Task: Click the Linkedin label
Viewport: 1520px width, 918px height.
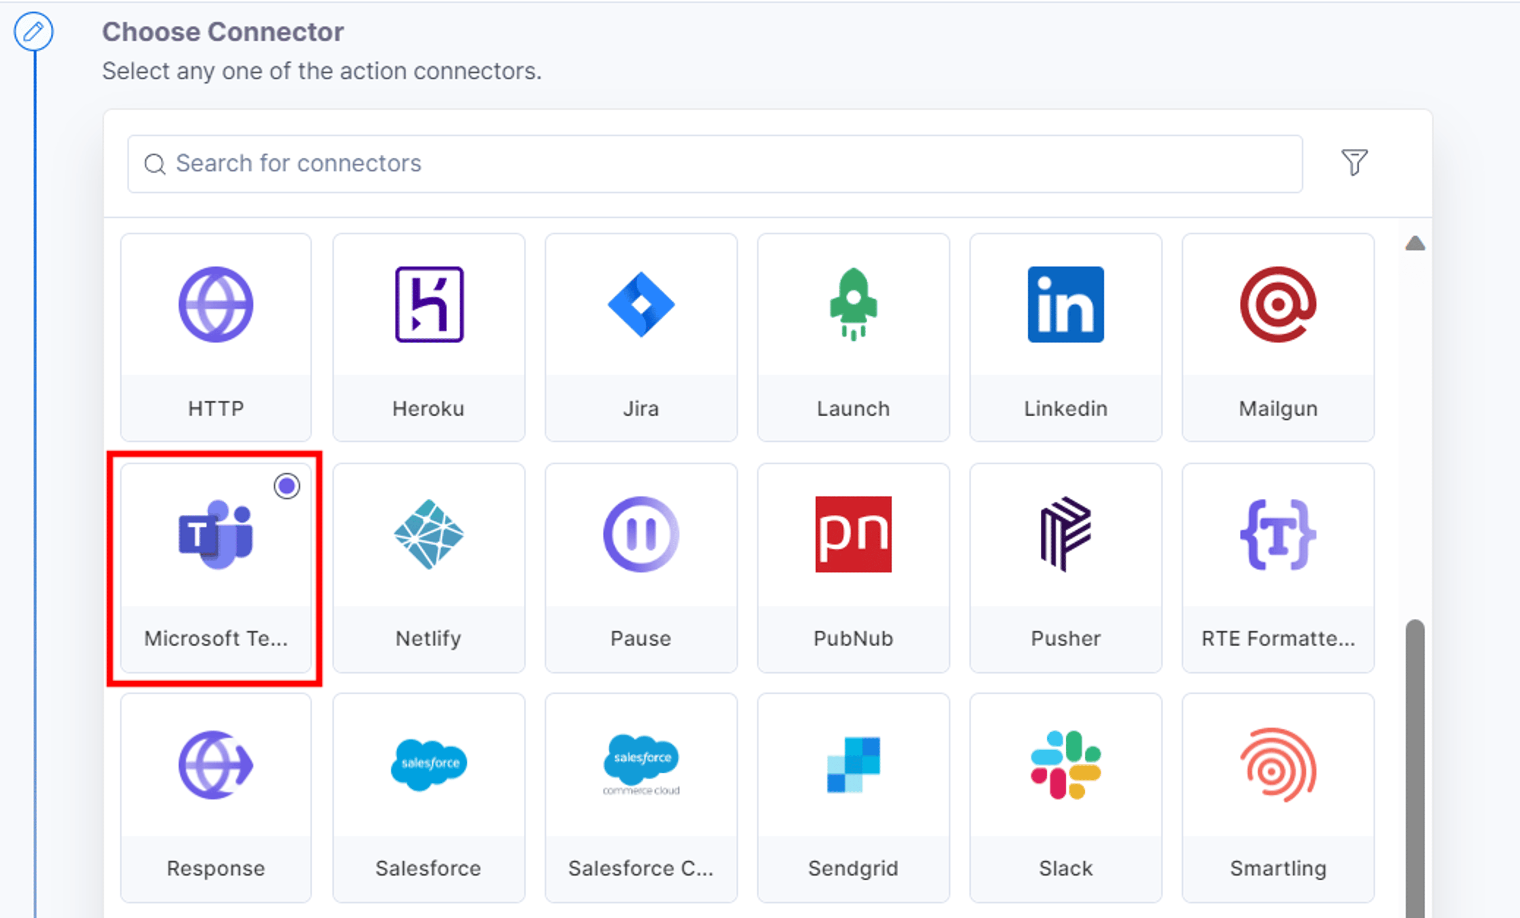Action: point(1066,409)
